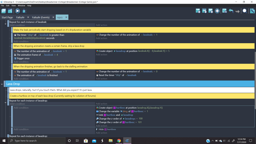The height and width of the screenshot is (144, 256).
Task: Fold the first lavadrop repeat event
Action: [6, 102]
